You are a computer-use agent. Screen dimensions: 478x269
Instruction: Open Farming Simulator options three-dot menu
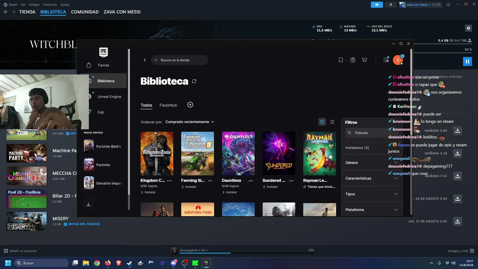[x=210, y=180]
